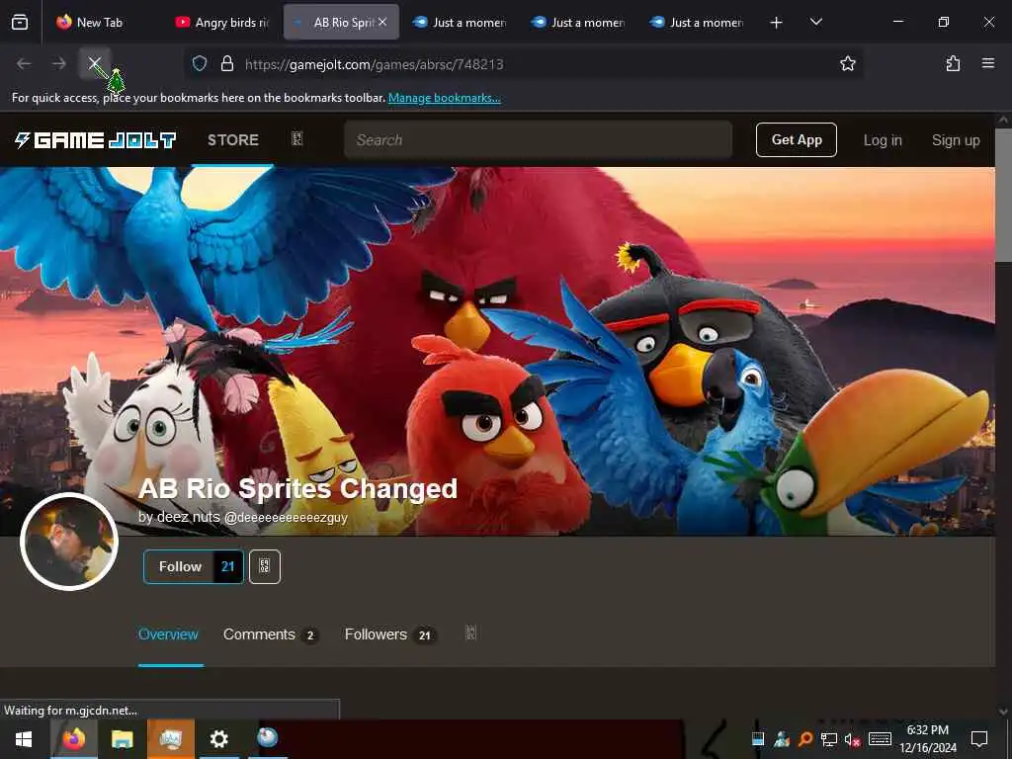Toggle muted volume tray icon

(x=853, y=739)
